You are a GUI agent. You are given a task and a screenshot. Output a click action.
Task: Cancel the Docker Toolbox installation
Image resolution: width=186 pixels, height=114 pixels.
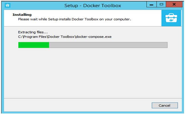[165, 105]
